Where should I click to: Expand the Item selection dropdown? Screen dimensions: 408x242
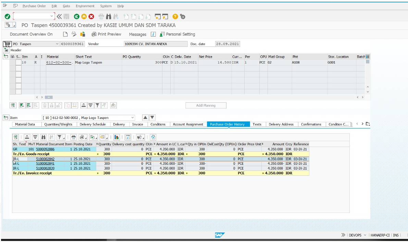[133, 118]
